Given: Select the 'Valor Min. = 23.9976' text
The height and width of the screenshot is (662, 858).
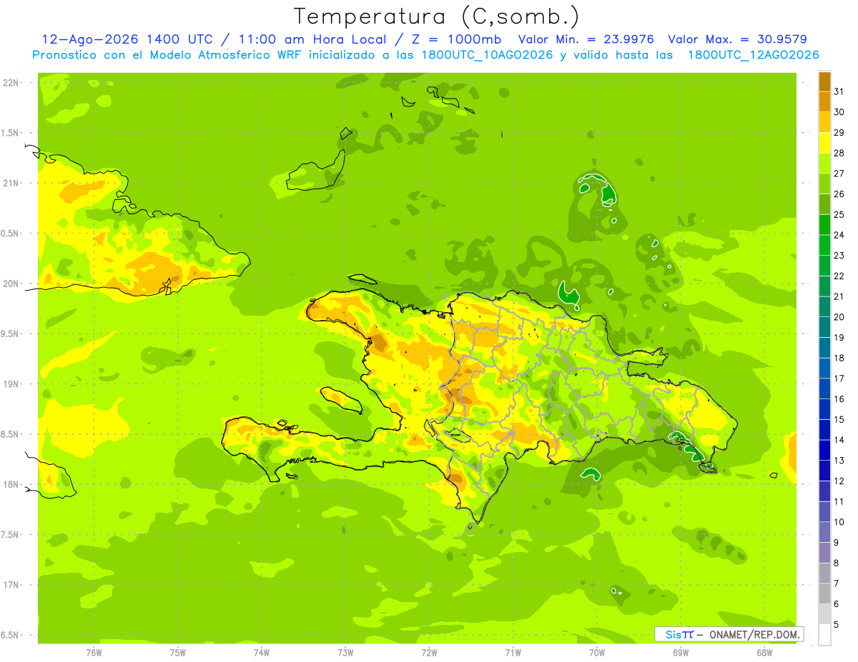Looking at the screenshot, I should (x=586, y=39).
